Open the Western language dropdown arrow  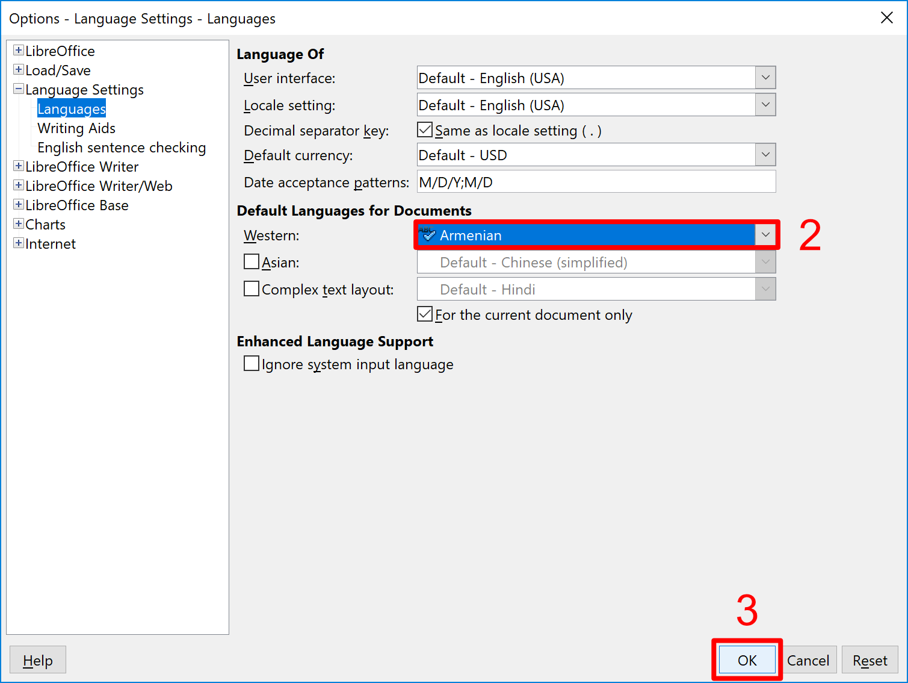(765, 235)
